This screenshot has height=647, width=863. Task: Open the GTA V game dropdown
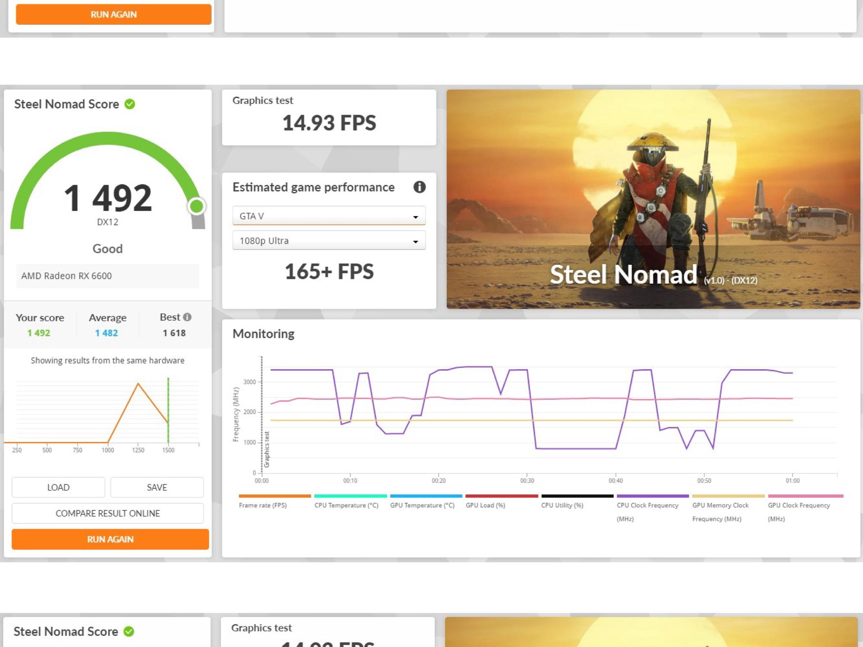[329, 216]
